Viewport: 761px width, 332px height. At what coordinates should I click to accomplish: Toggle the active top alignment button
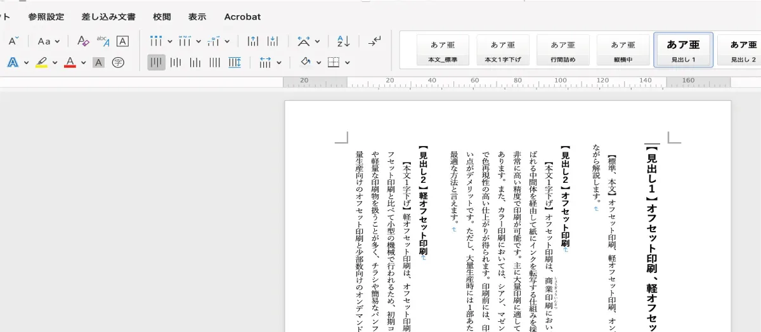coord(156,62)
